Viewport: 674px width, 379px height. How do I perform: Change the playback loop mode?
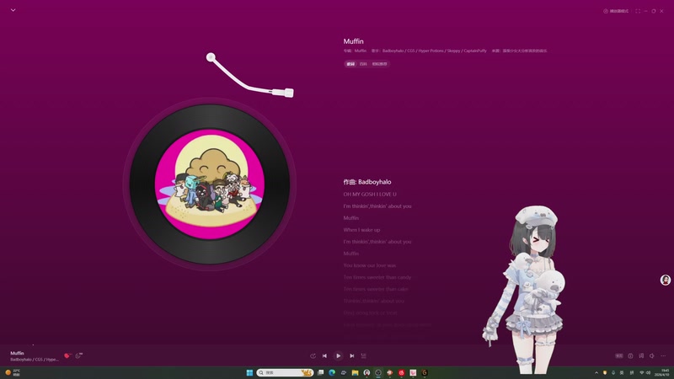click(313, 355)
